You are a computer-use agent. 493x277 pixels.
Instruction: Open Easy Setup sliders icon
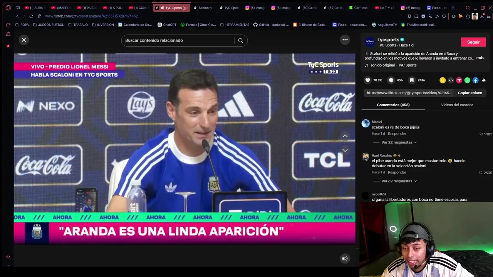coord(489,16)
